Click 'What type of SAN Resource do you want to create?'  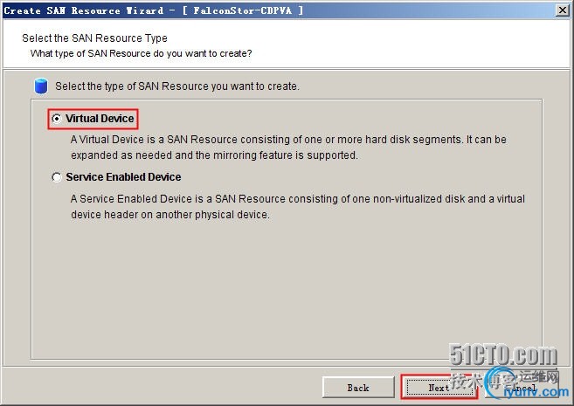[141, 53]
